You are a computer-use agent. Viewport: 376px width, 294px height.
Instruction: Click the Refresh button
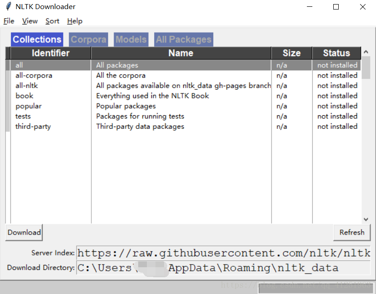coord(352,232)
